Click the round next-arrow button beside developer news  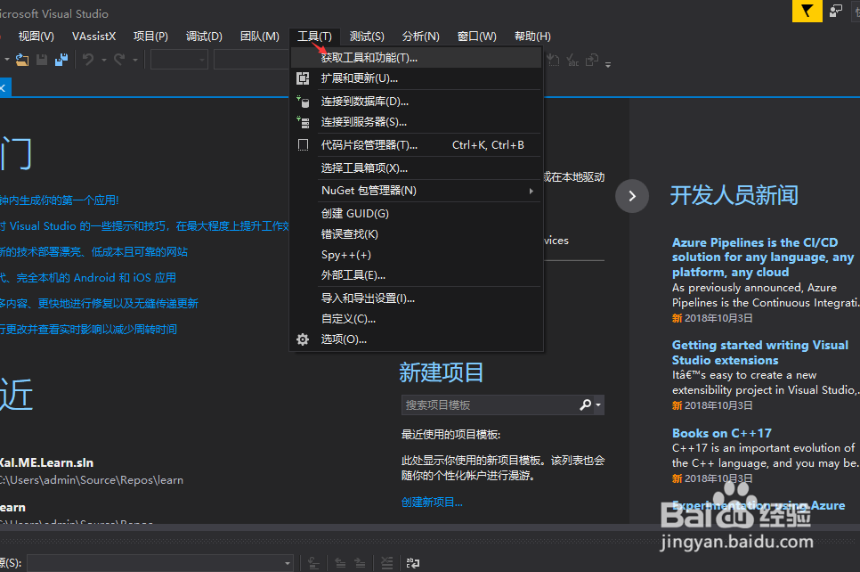[632, 196]
